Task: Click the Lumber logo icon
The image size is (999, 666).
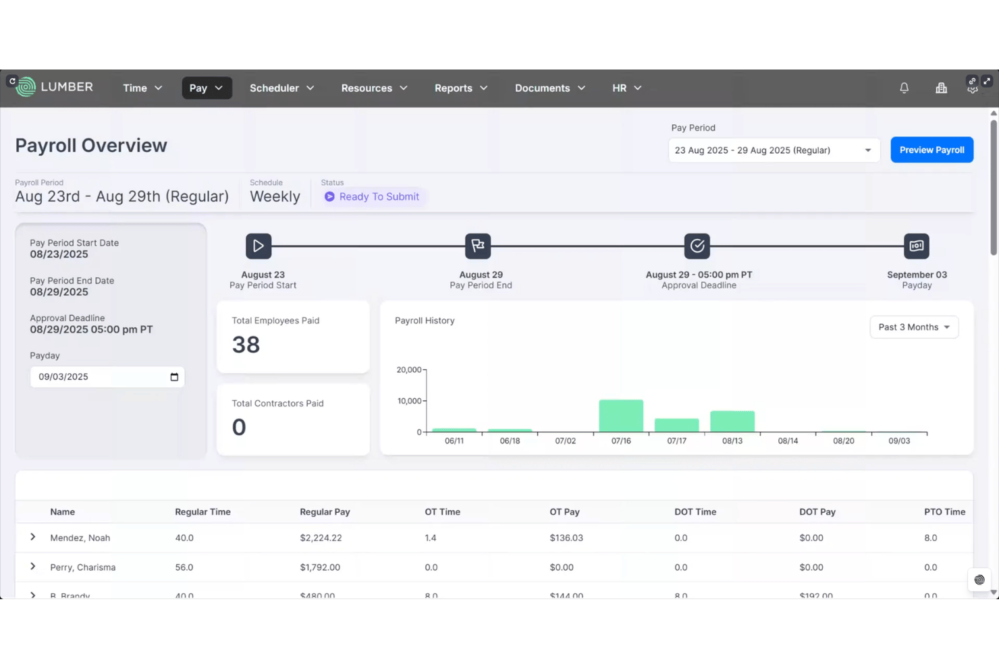Action: [x=26, y=87]
